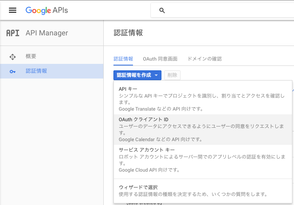Click text 'Google Calendar などの API 向けです。'

click(161, 140)
